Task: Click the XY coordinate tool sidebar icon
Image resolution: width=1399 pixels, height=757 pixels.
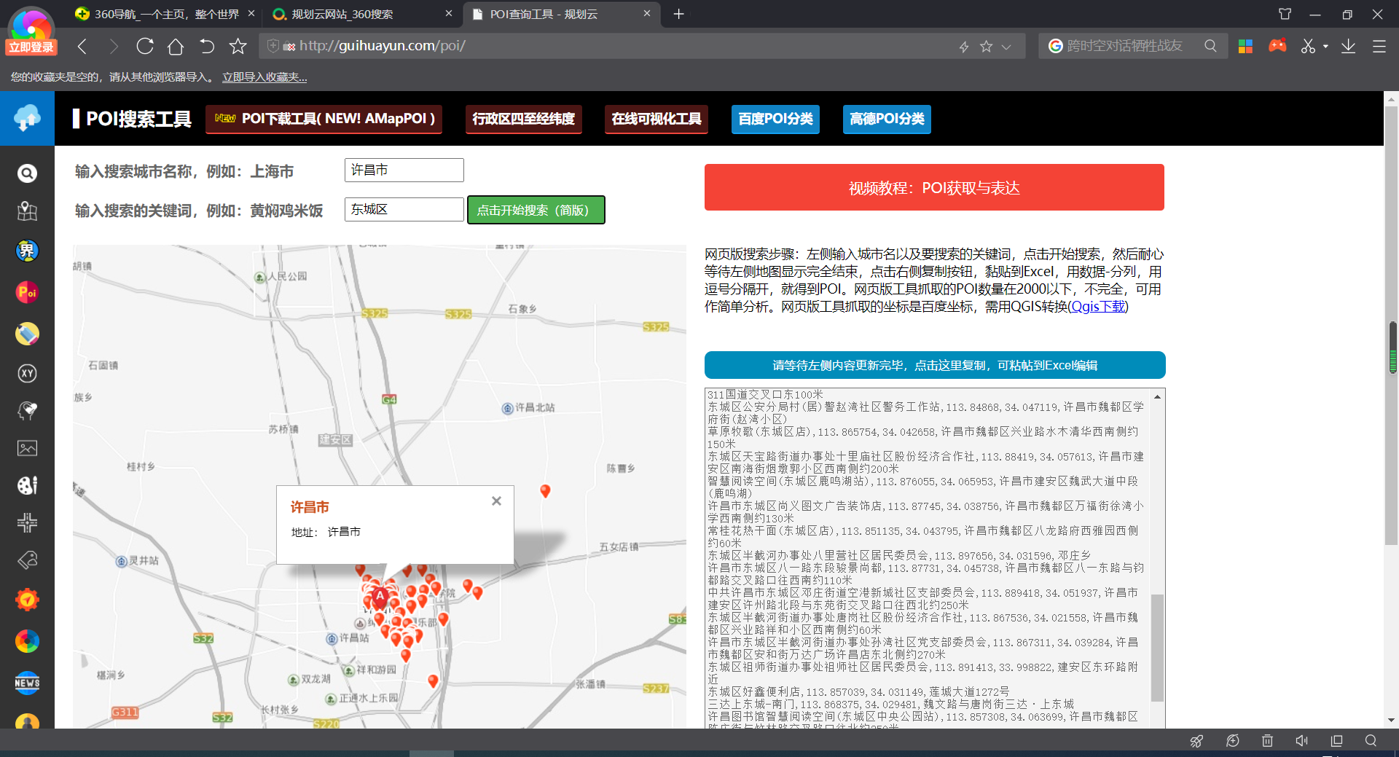Action: (x=27, y=373)
